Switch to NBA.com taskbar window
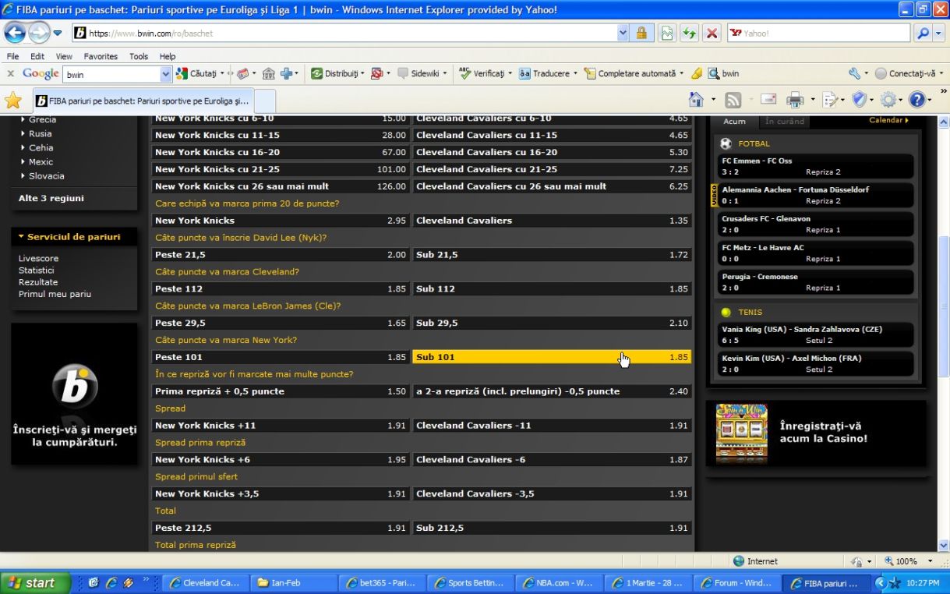Viewport: 950px width, 594px height. pos(559,582)
